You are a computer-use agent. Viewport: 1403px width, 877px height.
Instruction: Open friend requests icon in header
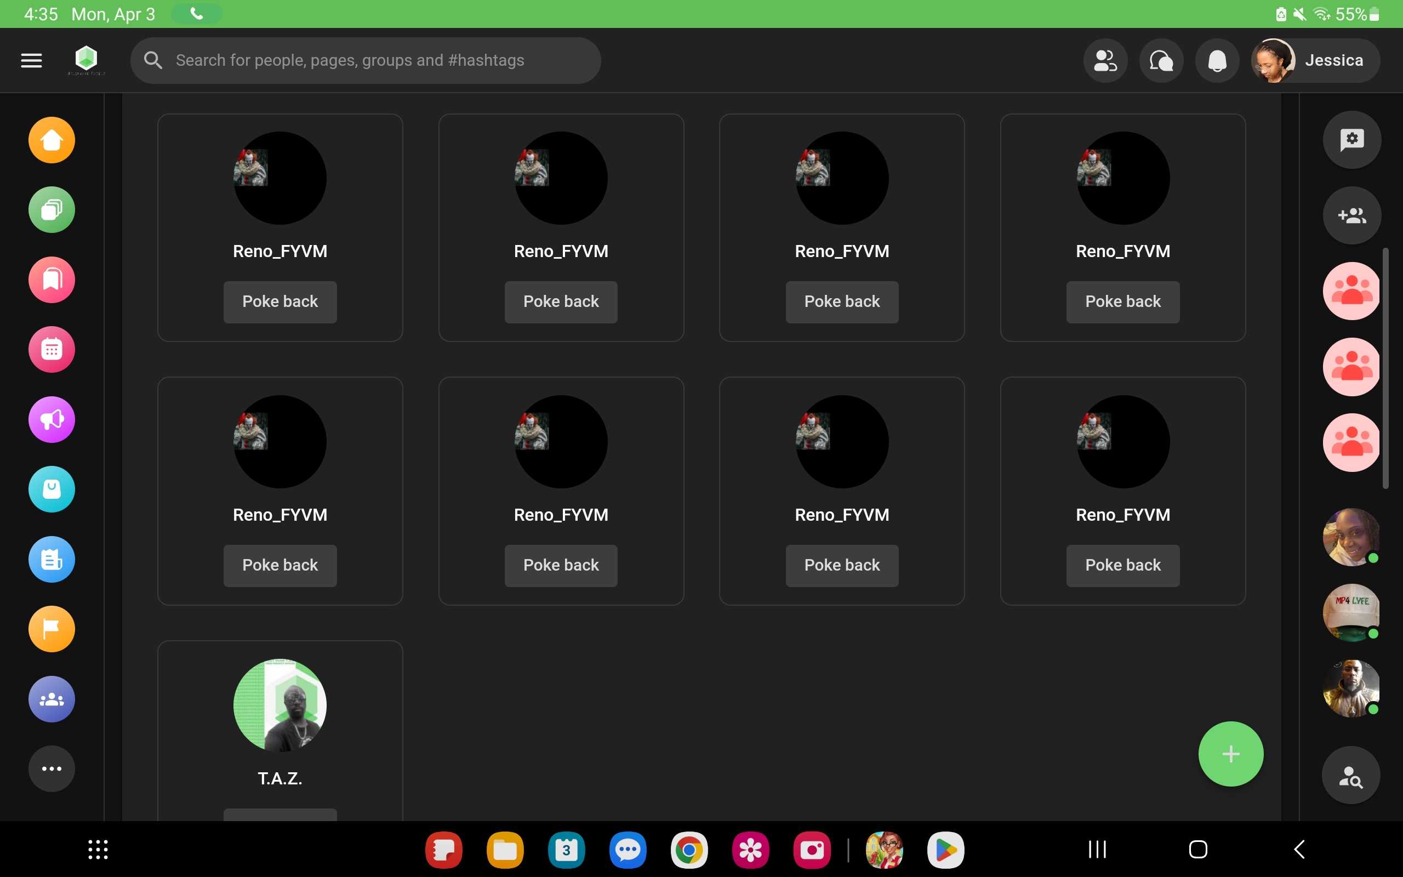click(1105, 60)
